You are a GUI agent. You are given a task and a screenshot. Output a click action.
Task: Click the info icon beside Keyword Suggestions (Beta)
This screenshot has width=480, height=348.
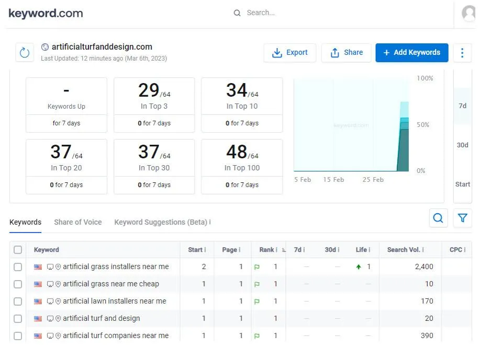[x=210, y=222]
